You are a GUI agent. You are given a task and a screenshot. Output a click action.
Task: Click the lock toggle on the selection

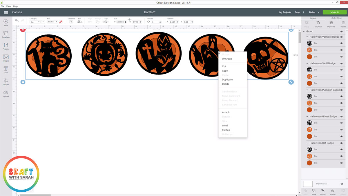[23, 82]
